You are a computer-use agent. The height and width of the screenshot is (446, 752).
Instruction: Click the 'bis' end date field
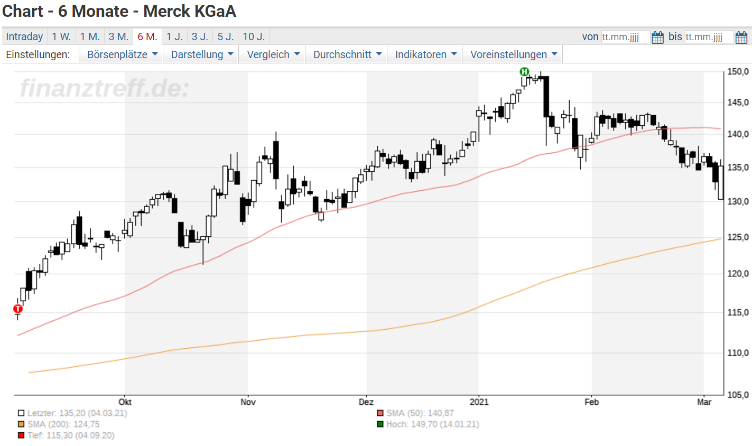point(709,37)
